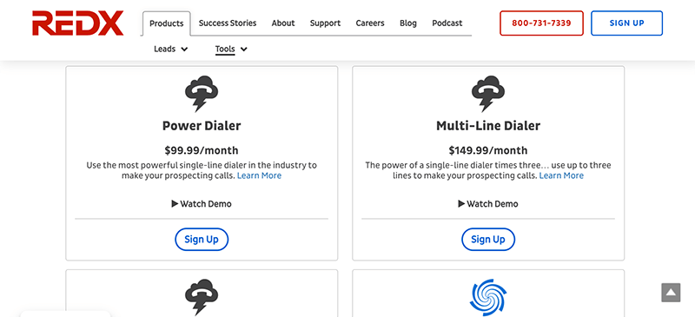Click the Power Dialer heading
This screenshot has height=317, width=695.
pyautogui.click(x=202, y=126)
